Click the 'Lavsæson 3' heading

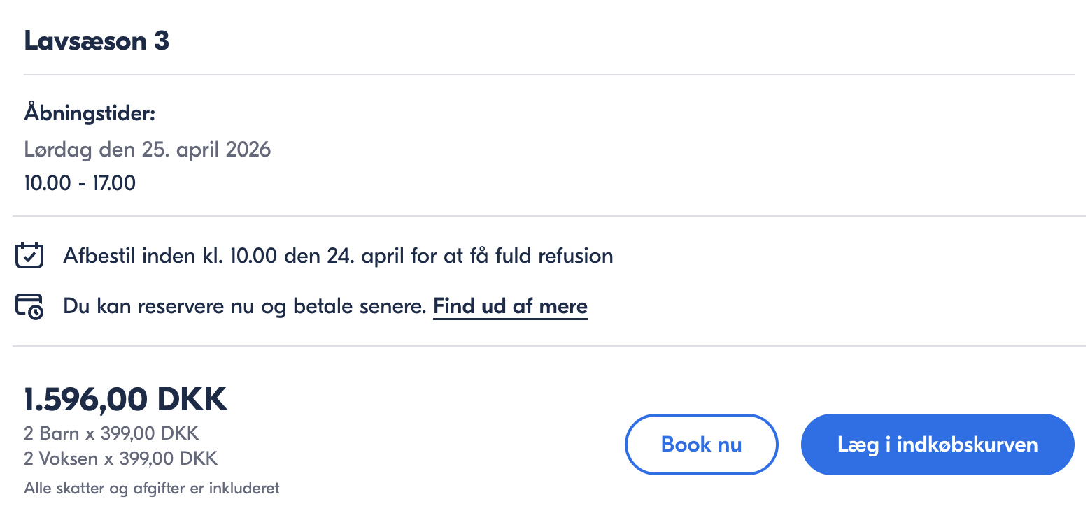point(97,41)
